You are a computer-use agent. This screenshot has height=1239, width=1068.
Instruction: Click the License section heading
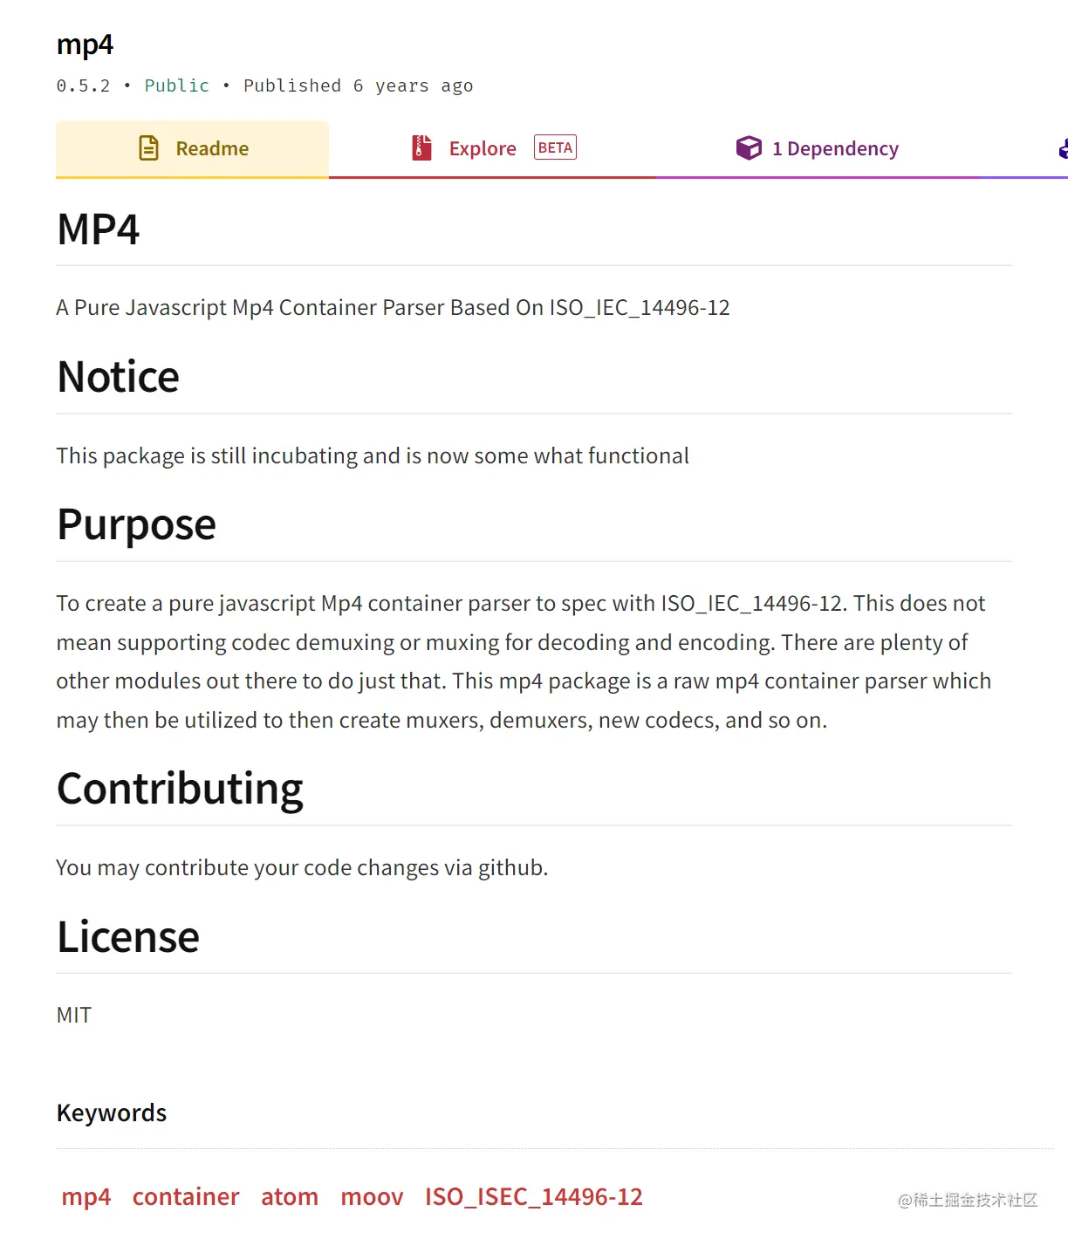[x=128, y=937]
